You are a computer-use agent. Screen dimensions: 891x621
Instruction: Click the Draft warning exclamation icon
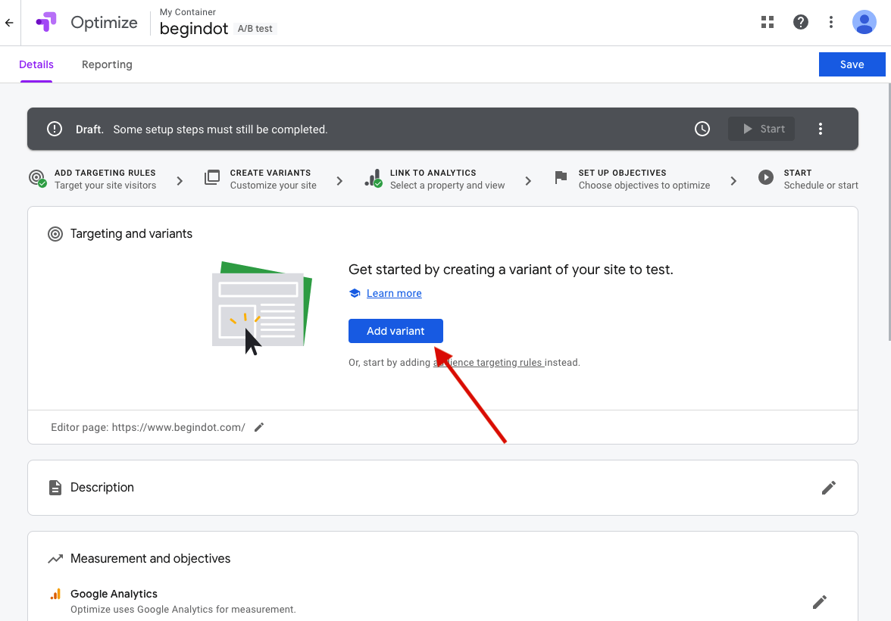coord(55,129)
